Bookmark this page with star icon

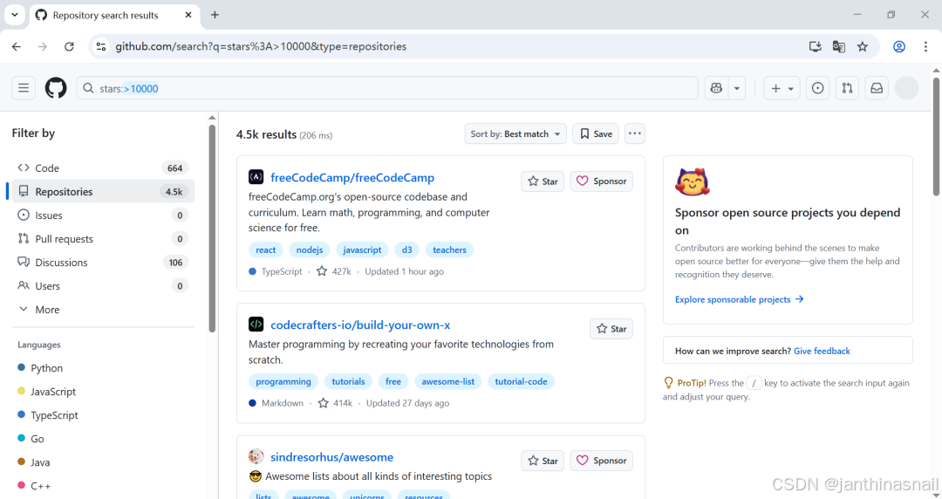[863, 46]
